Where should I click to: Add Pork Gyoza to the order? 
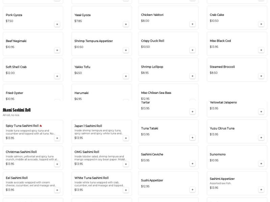57,24
